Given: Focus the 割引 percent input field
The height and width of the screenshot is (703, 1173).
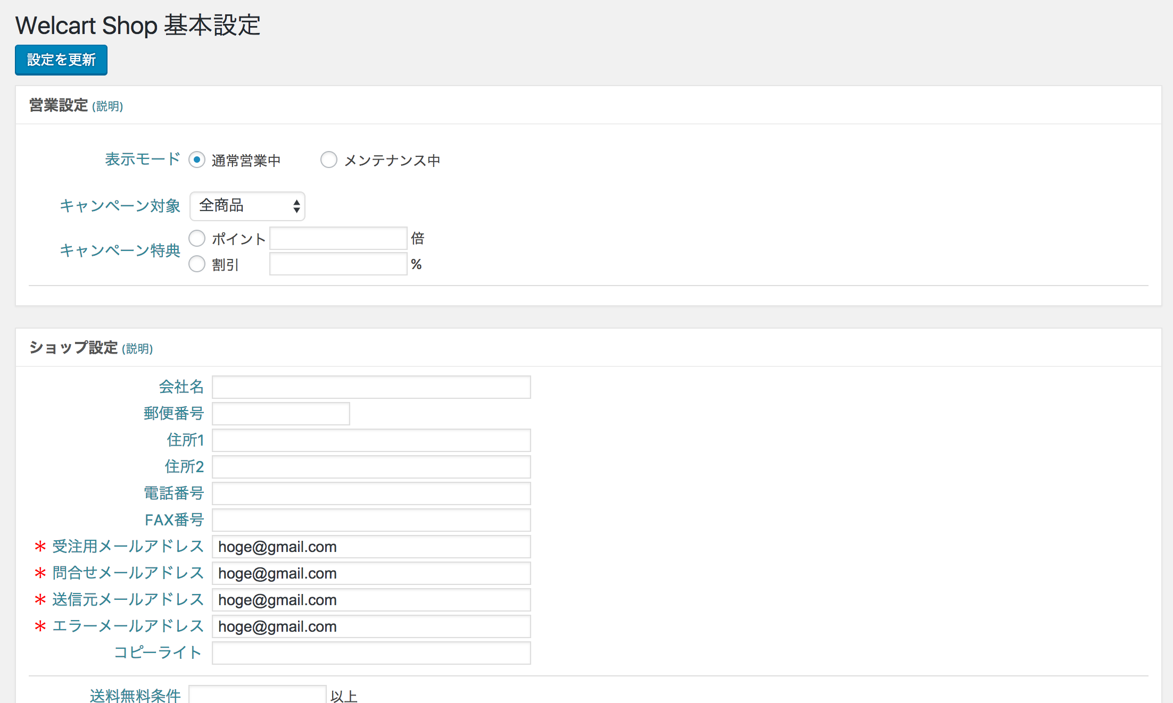Looking at the screenshot, I should [x=338, y=264].
